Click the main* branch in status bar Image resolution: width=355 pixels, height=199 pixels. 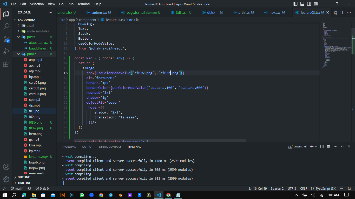17,188
